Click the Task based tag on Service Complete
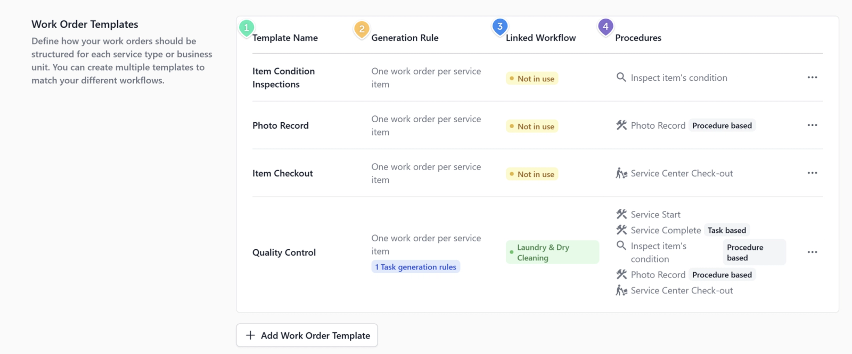This screenshot has height=354, width=852. coord(726,230)
